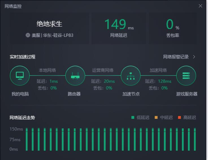
Task: Click 丢包: 0% under 本地网络
Action: 47,88
